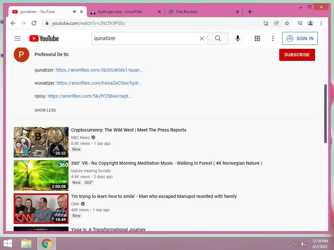The height and width of the screenshot is (250, 334).
Task: Switch to Site Blocked tab
Action: tap(186, 12)
